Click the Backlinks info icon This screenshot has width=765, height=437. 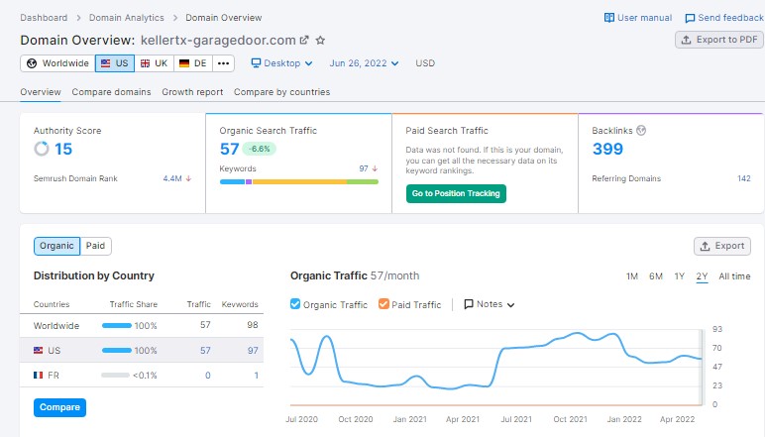coord(641,130)
